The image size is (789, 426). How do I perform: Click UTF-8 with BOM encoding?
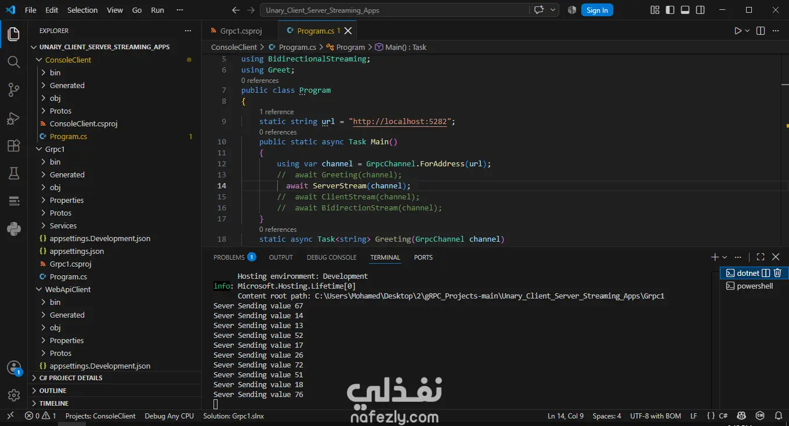(x=656, y=416)
